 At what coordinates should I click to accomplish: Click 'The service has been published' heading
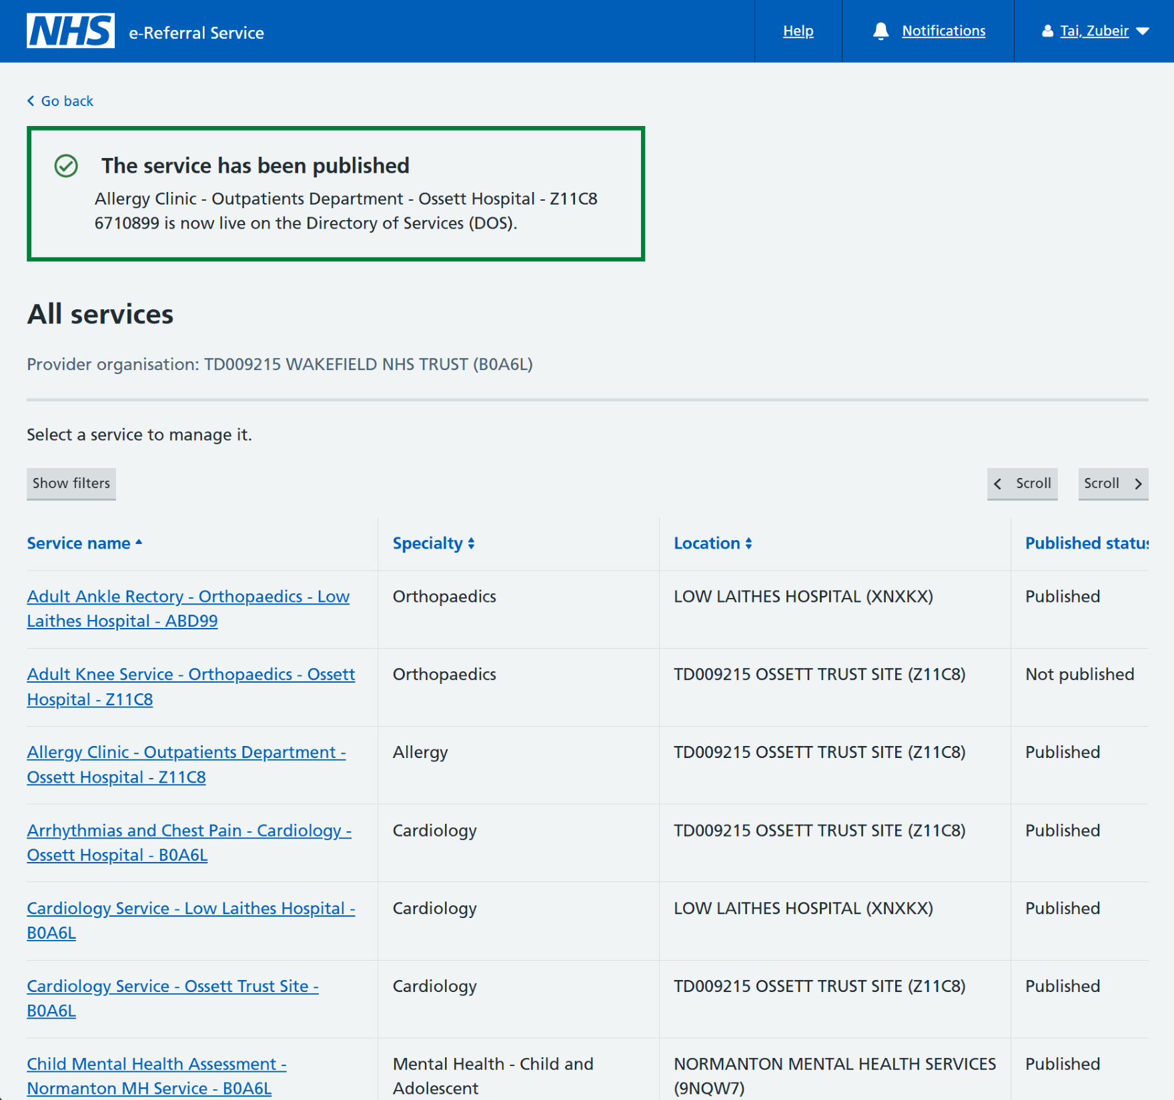[255, 165]
